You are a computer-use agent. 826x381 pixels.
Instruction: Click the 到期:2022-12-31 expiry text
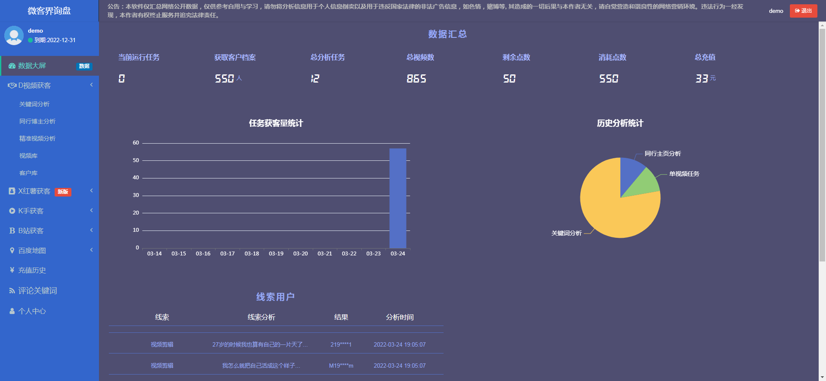click(x=55, y=40)
